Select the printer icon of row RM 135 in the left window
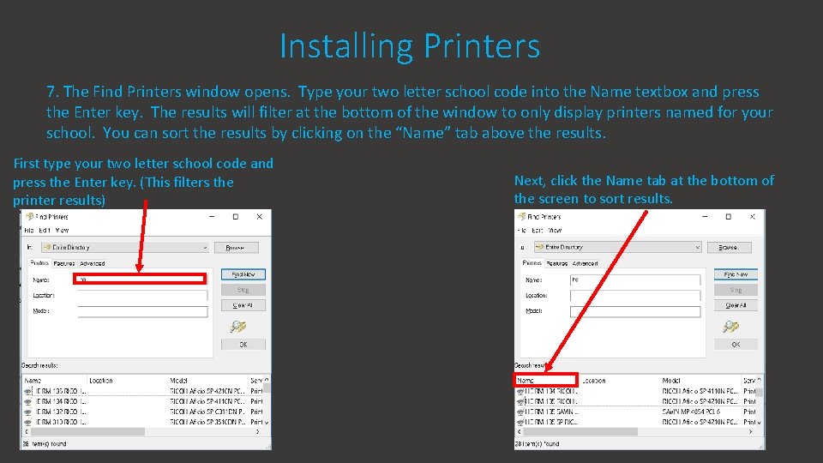The width and height of the screenshot is (823, 463). (x=27, y=392)
